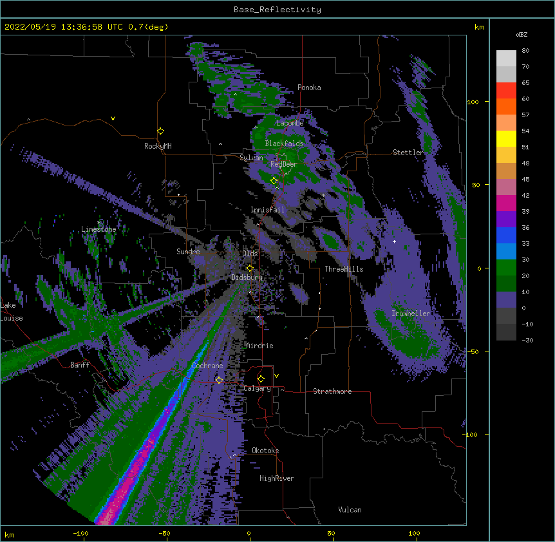Click the km label at bottom left

coord(10,534)
